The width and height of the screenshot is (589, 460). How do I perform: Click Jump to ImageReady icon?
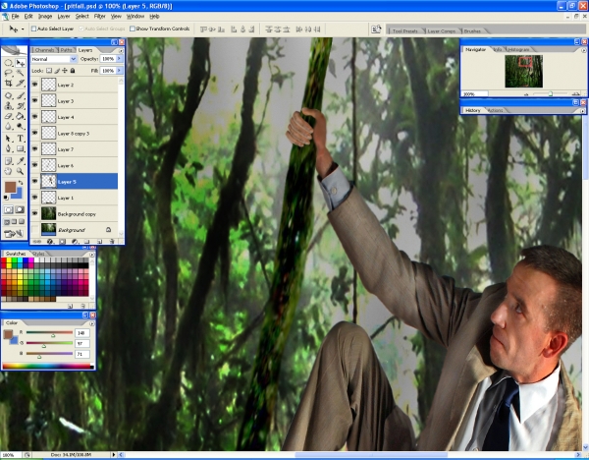coord(14,234)
